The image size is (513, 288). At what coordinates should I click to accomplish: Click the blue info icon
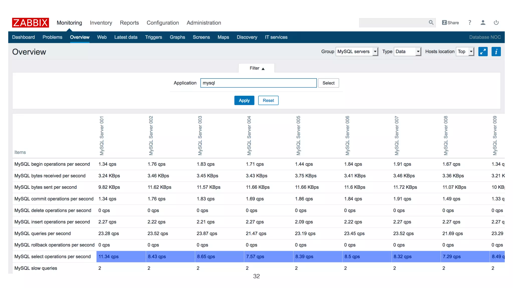coord(496,52)
